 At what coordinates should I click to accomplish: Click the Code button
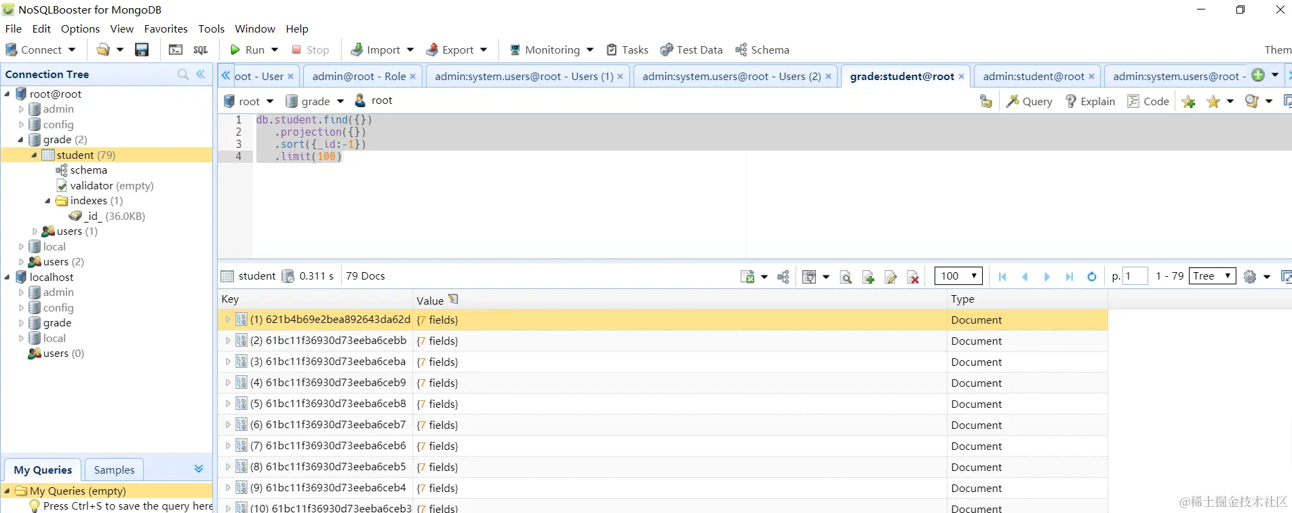pos(1148,101)
